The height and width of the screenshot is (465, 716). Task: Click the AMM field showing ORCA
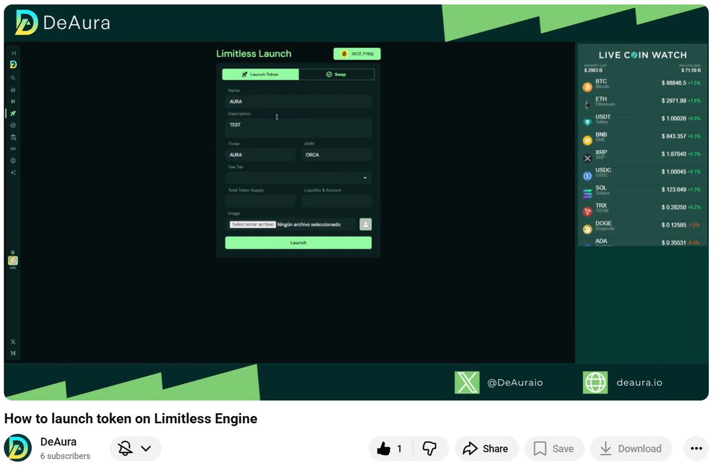pos(337,154)
